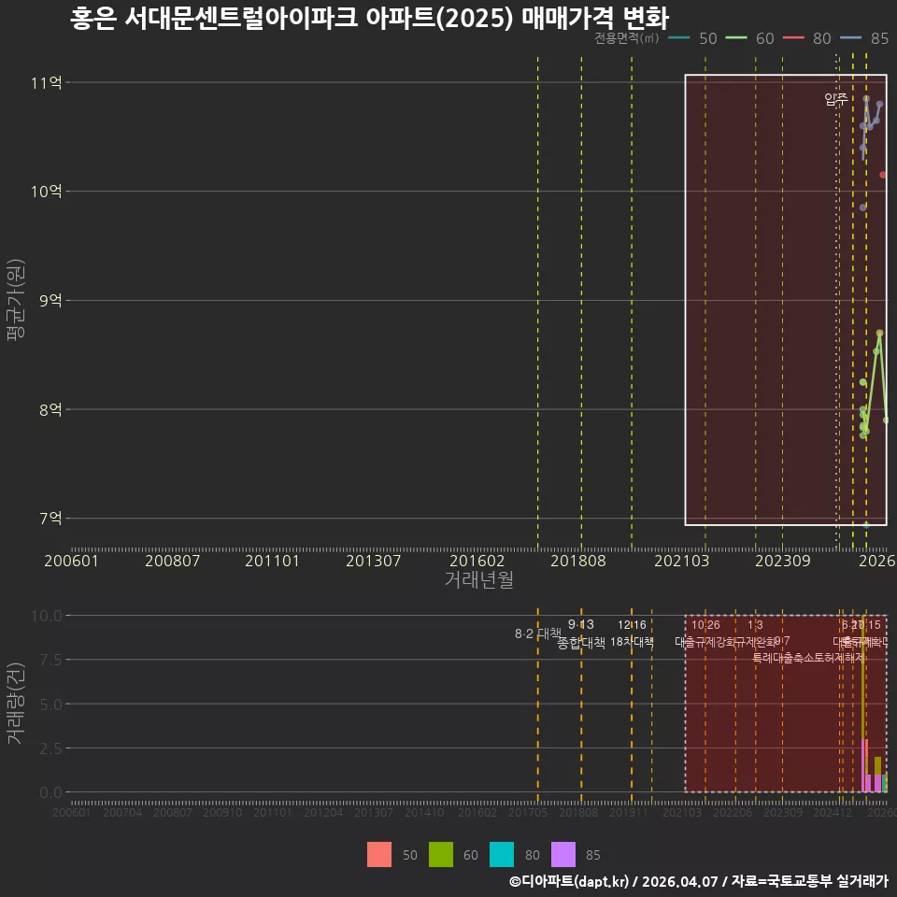The width and height of the screenshot is (897, 897).
Task: Click 202103 on the price chart axis
Action: click(x=681, y=561)
